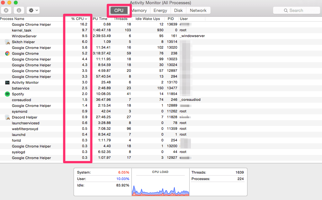Image resolution: width=322 pixels, height=200 pixels.
Task: Click the red close window button
Action: (3, 3)
